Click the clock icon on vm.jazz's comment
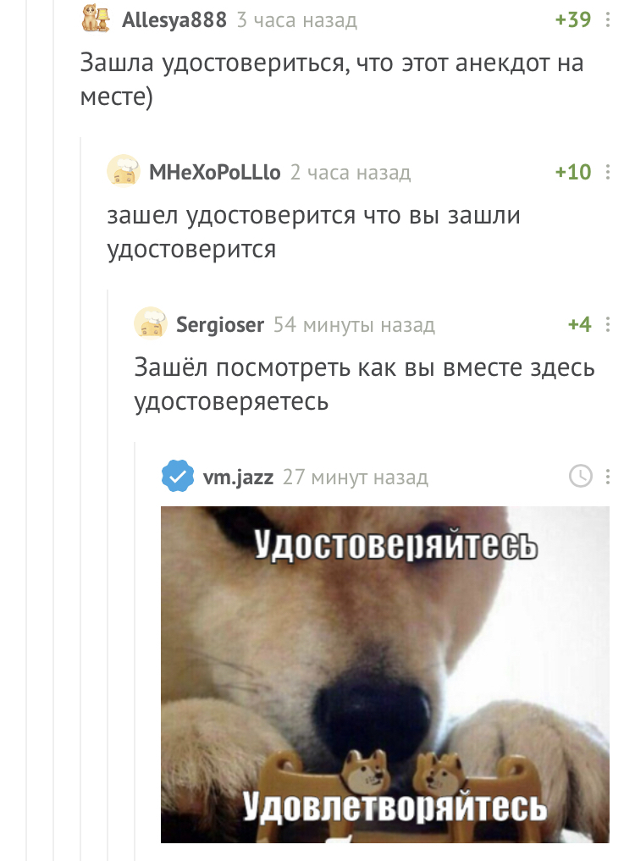Screen dimensions: 635x861 pyautogui.click(x=581, y=476)
